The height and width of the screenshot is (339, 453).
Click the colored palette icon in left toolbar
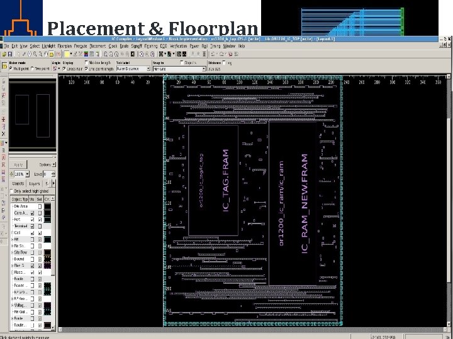3,143
